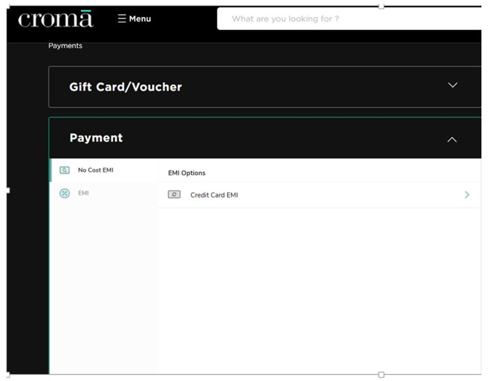This screenshot has height=381, width=489.
Task: Click the percent icon beside EMI
Action: [x=65, y=193]
